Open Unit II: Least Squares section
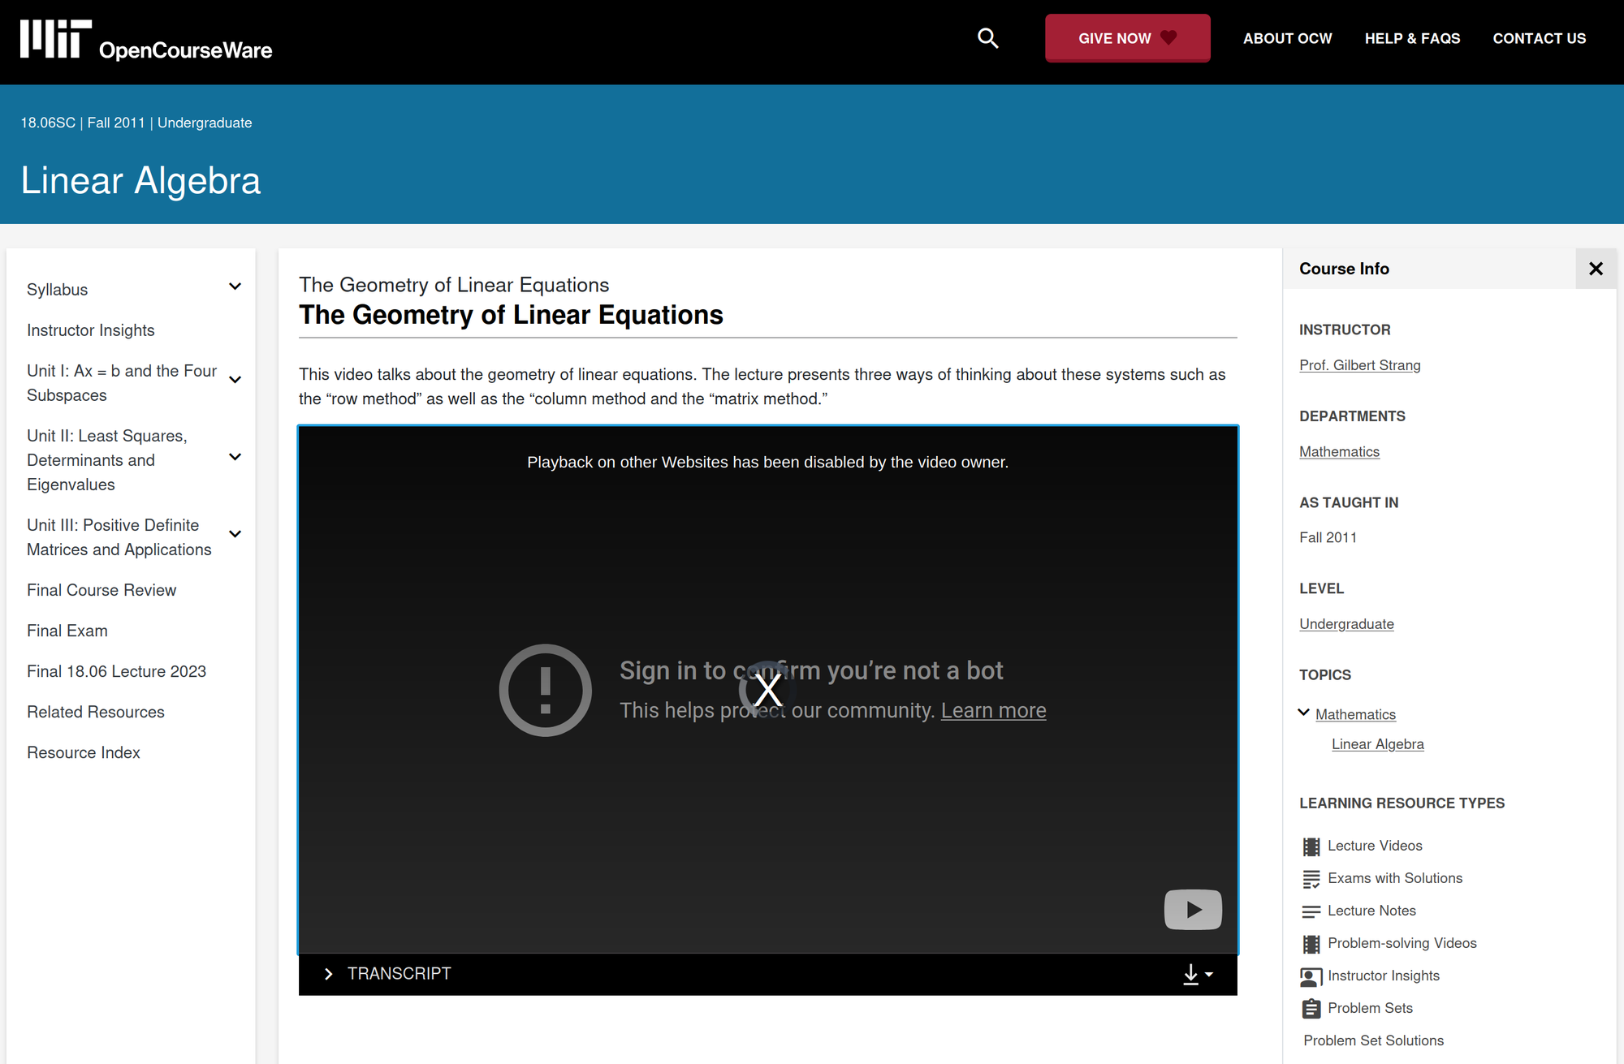The image size is (1624, 1064). [107, 460]
